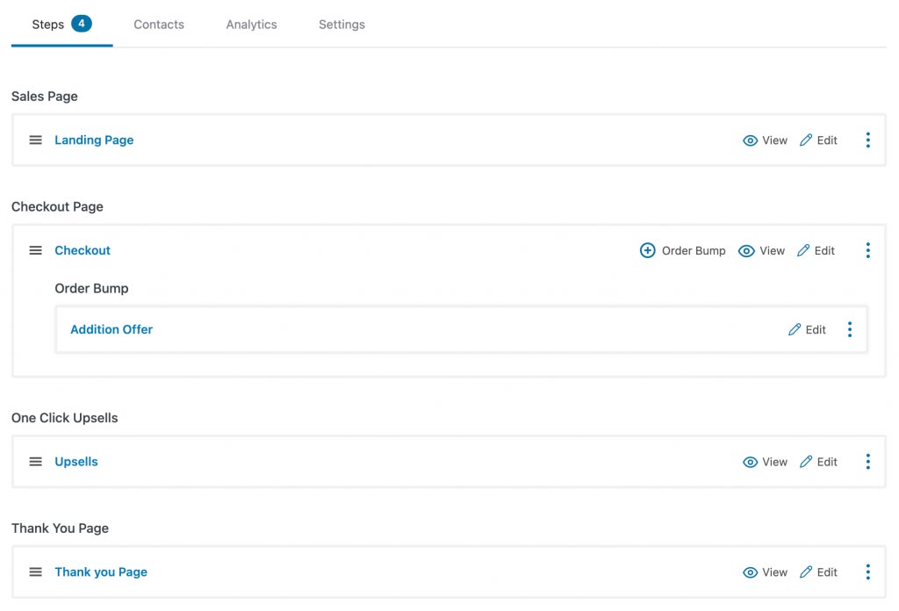Image resolution: width=899 pixels, height=611 pixels.
Task: Go to the Settings tab
Action: tap(342, 25)
